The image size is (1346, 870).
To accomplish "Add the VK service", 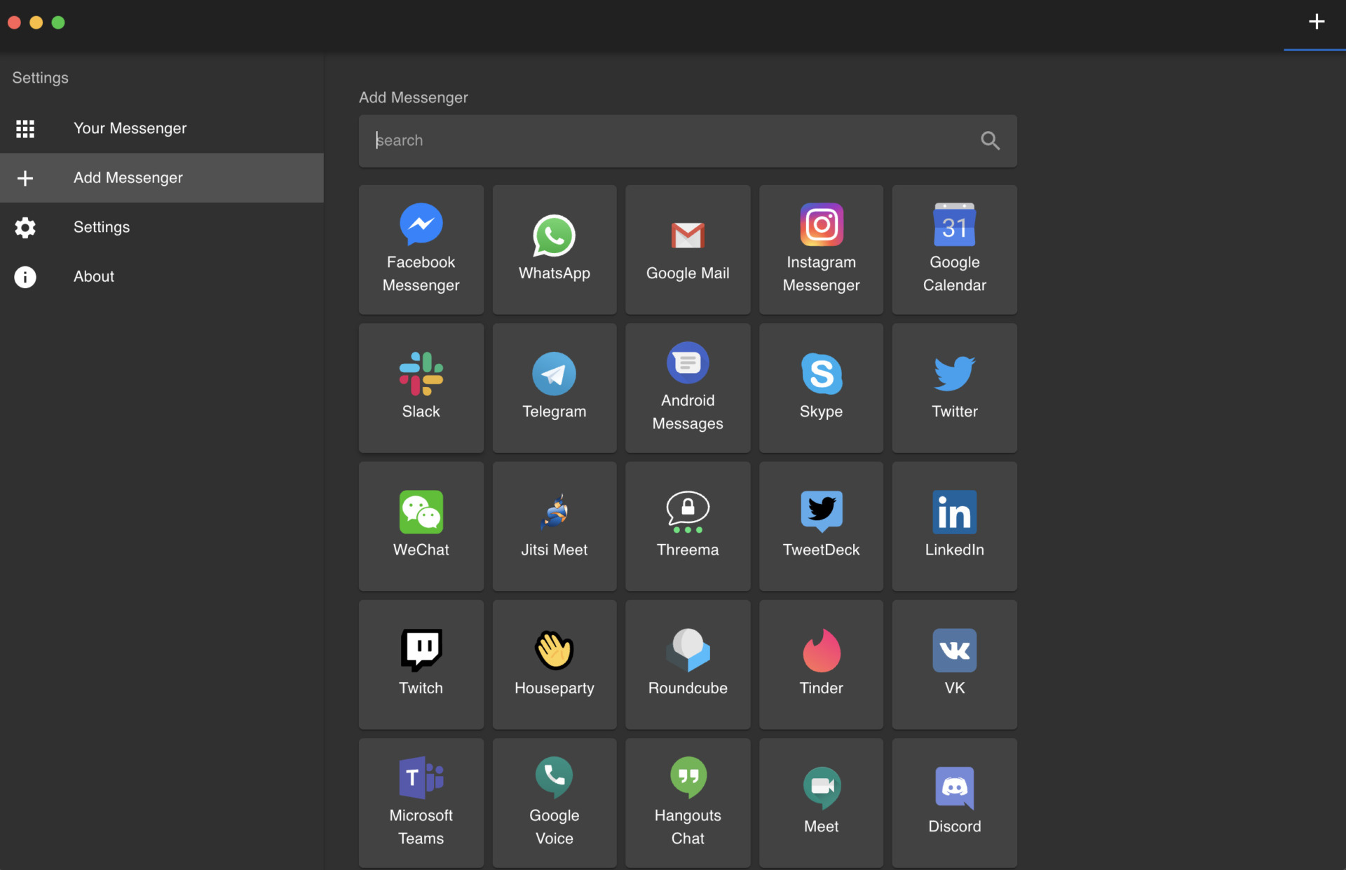I will click(x=954, y=665).
